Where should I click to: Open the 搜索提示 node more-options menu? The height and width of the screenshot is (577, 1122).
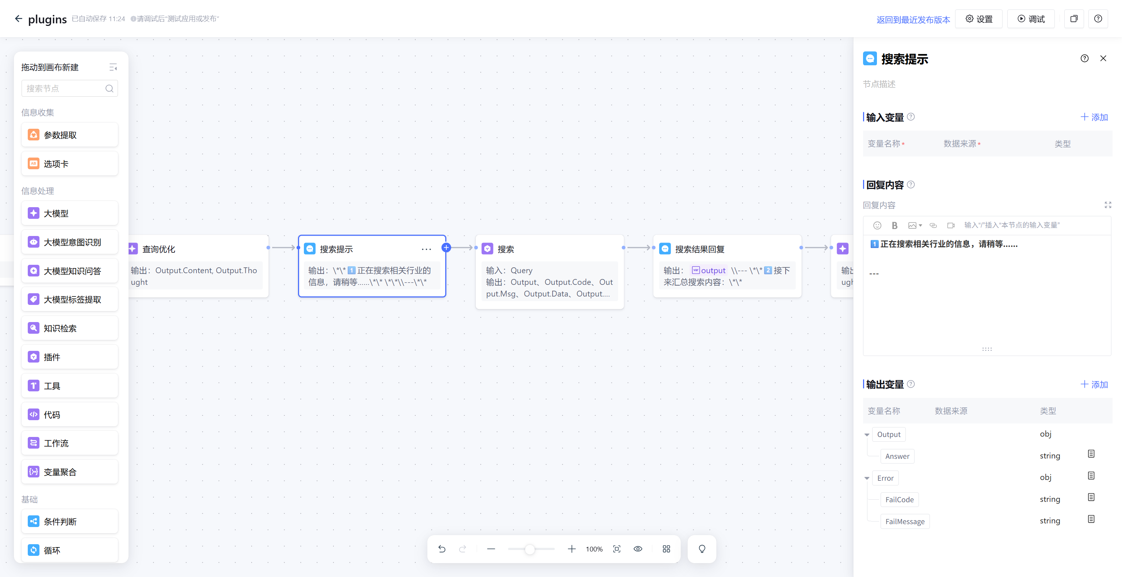tap(426, 249)
